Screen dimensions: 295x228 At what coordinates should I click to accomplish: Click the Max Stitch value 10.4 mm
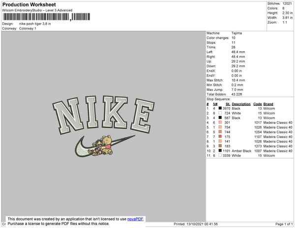[238, 80]
